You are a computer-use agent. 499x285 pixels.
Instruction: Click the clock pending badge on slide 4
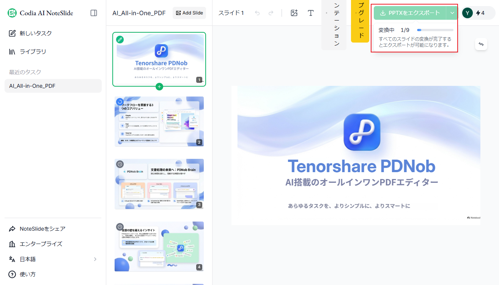pyautogui.click(x=120, y=227)
